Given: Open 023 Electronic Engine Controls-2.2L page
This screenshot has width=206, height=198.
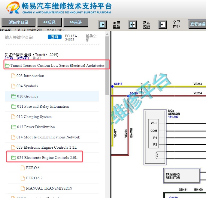Looking at the screenshot, I should tap(47, 147).
